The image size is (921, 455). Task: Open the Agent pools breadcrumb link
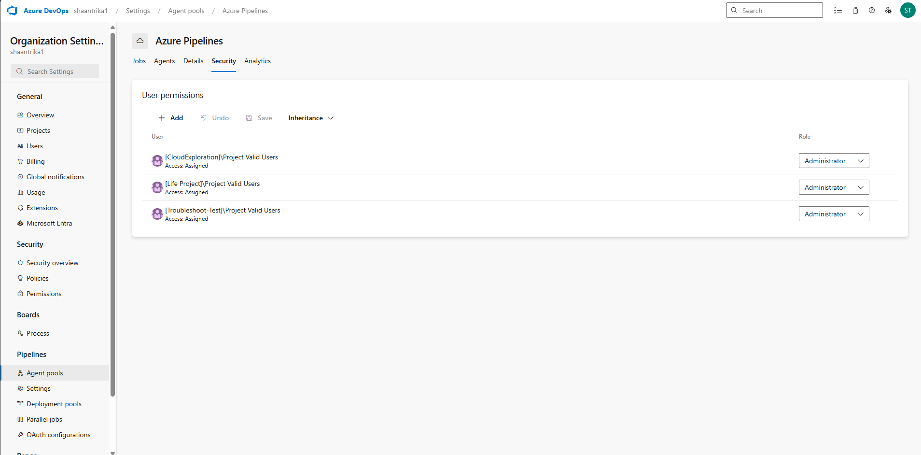186,11
